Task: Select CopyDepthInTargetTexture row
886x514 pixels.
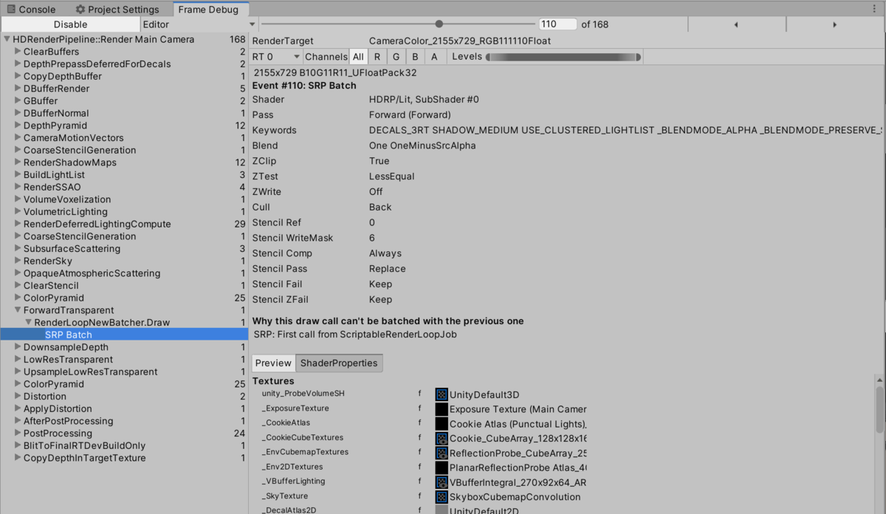Action: 124,458
